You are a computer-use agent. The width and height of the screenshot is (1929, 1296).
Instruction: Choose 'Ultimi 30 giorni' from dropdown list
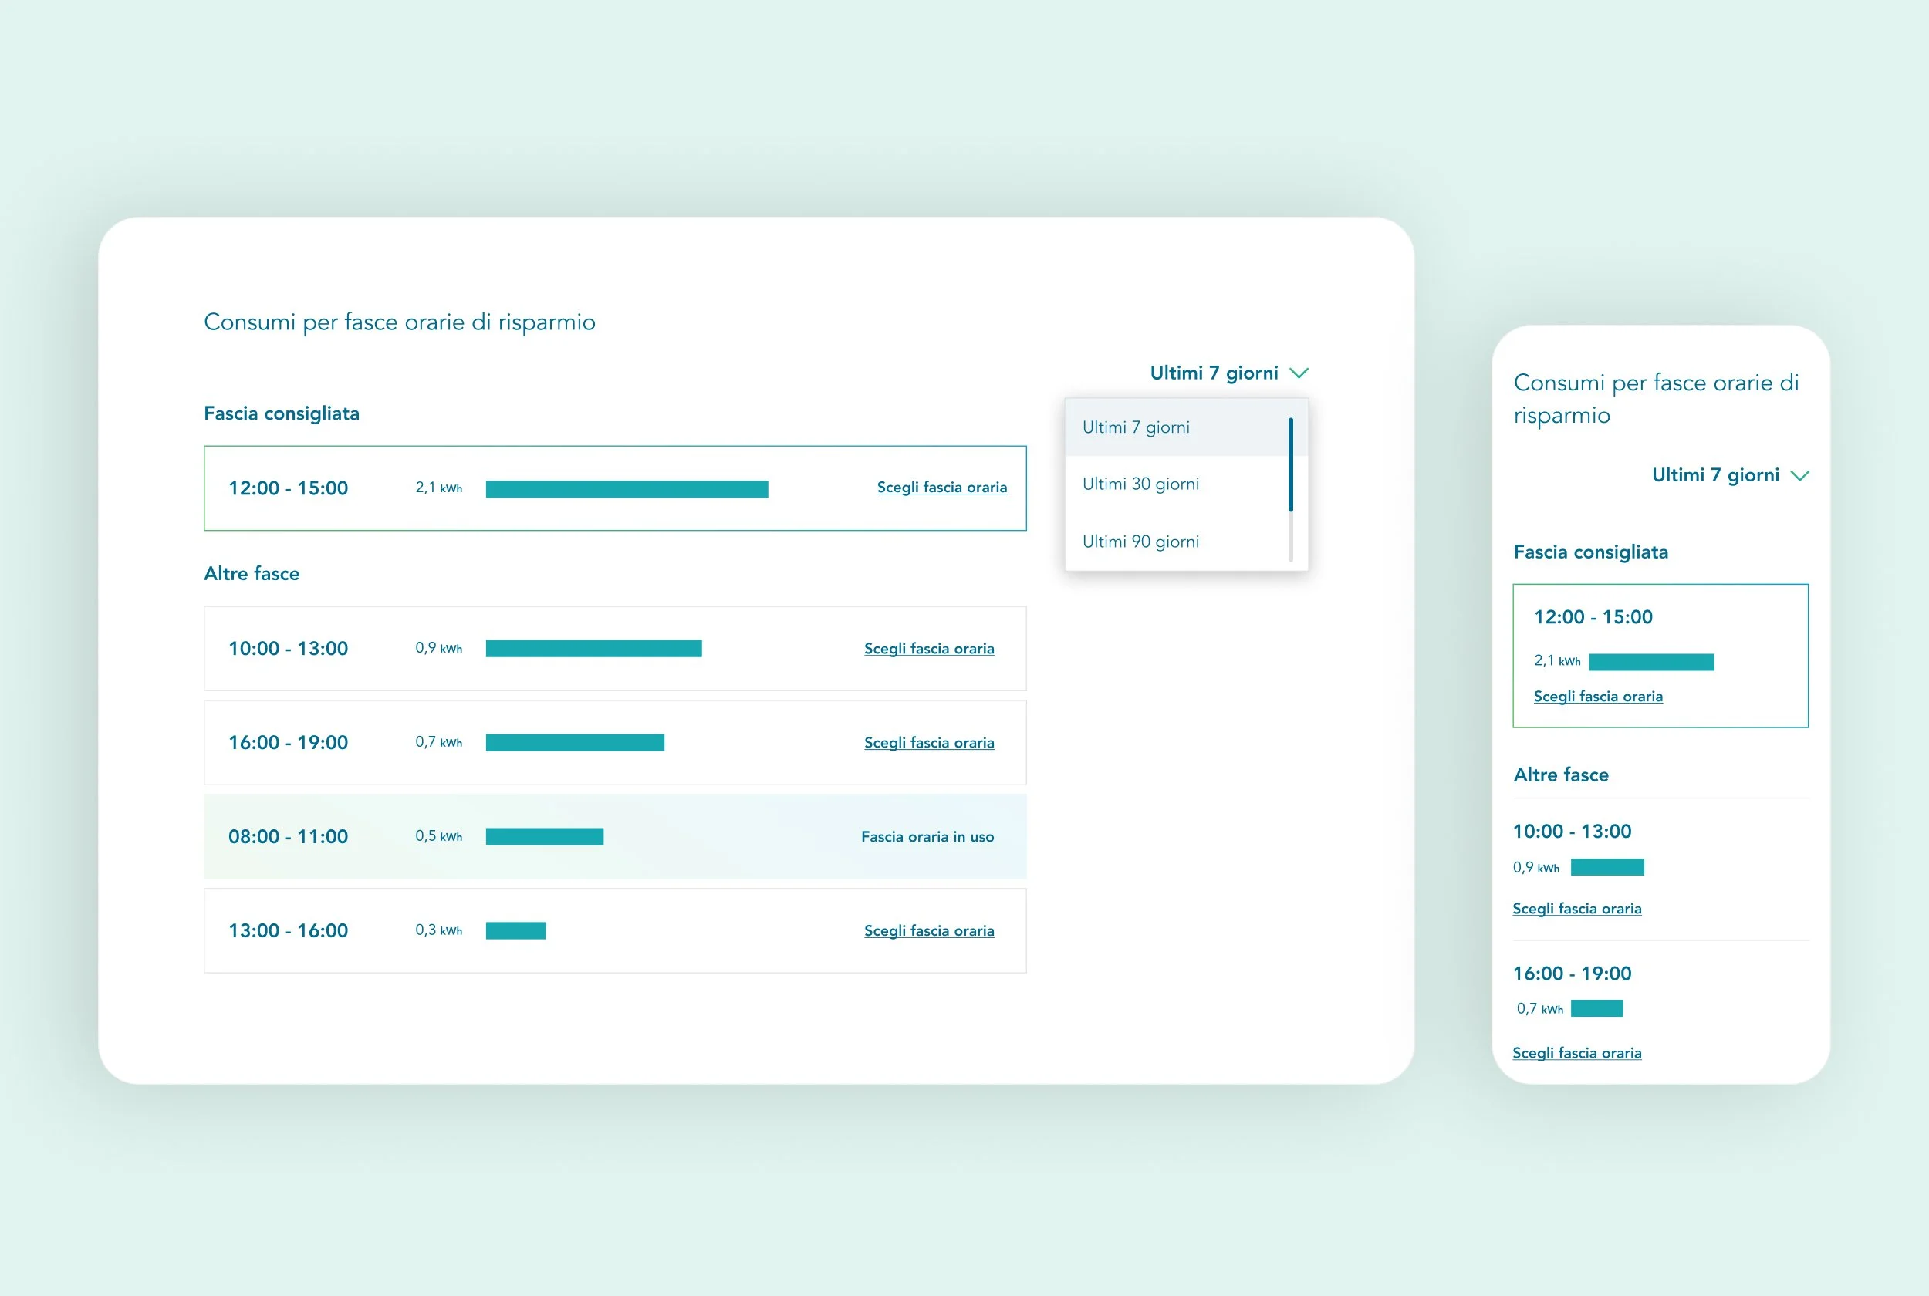1140,484
